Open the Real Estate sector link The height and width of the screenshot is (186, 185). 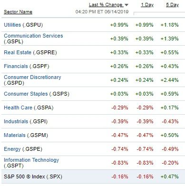pyautogui.click(x=18, y=52)
